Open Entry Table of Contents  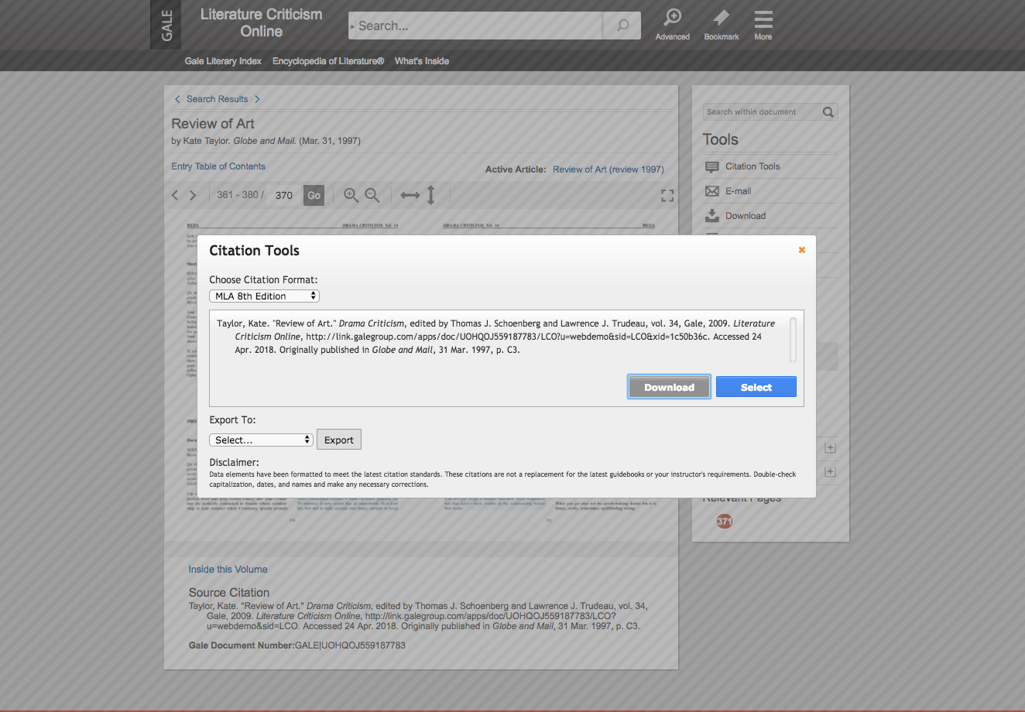tap(218, 166)
